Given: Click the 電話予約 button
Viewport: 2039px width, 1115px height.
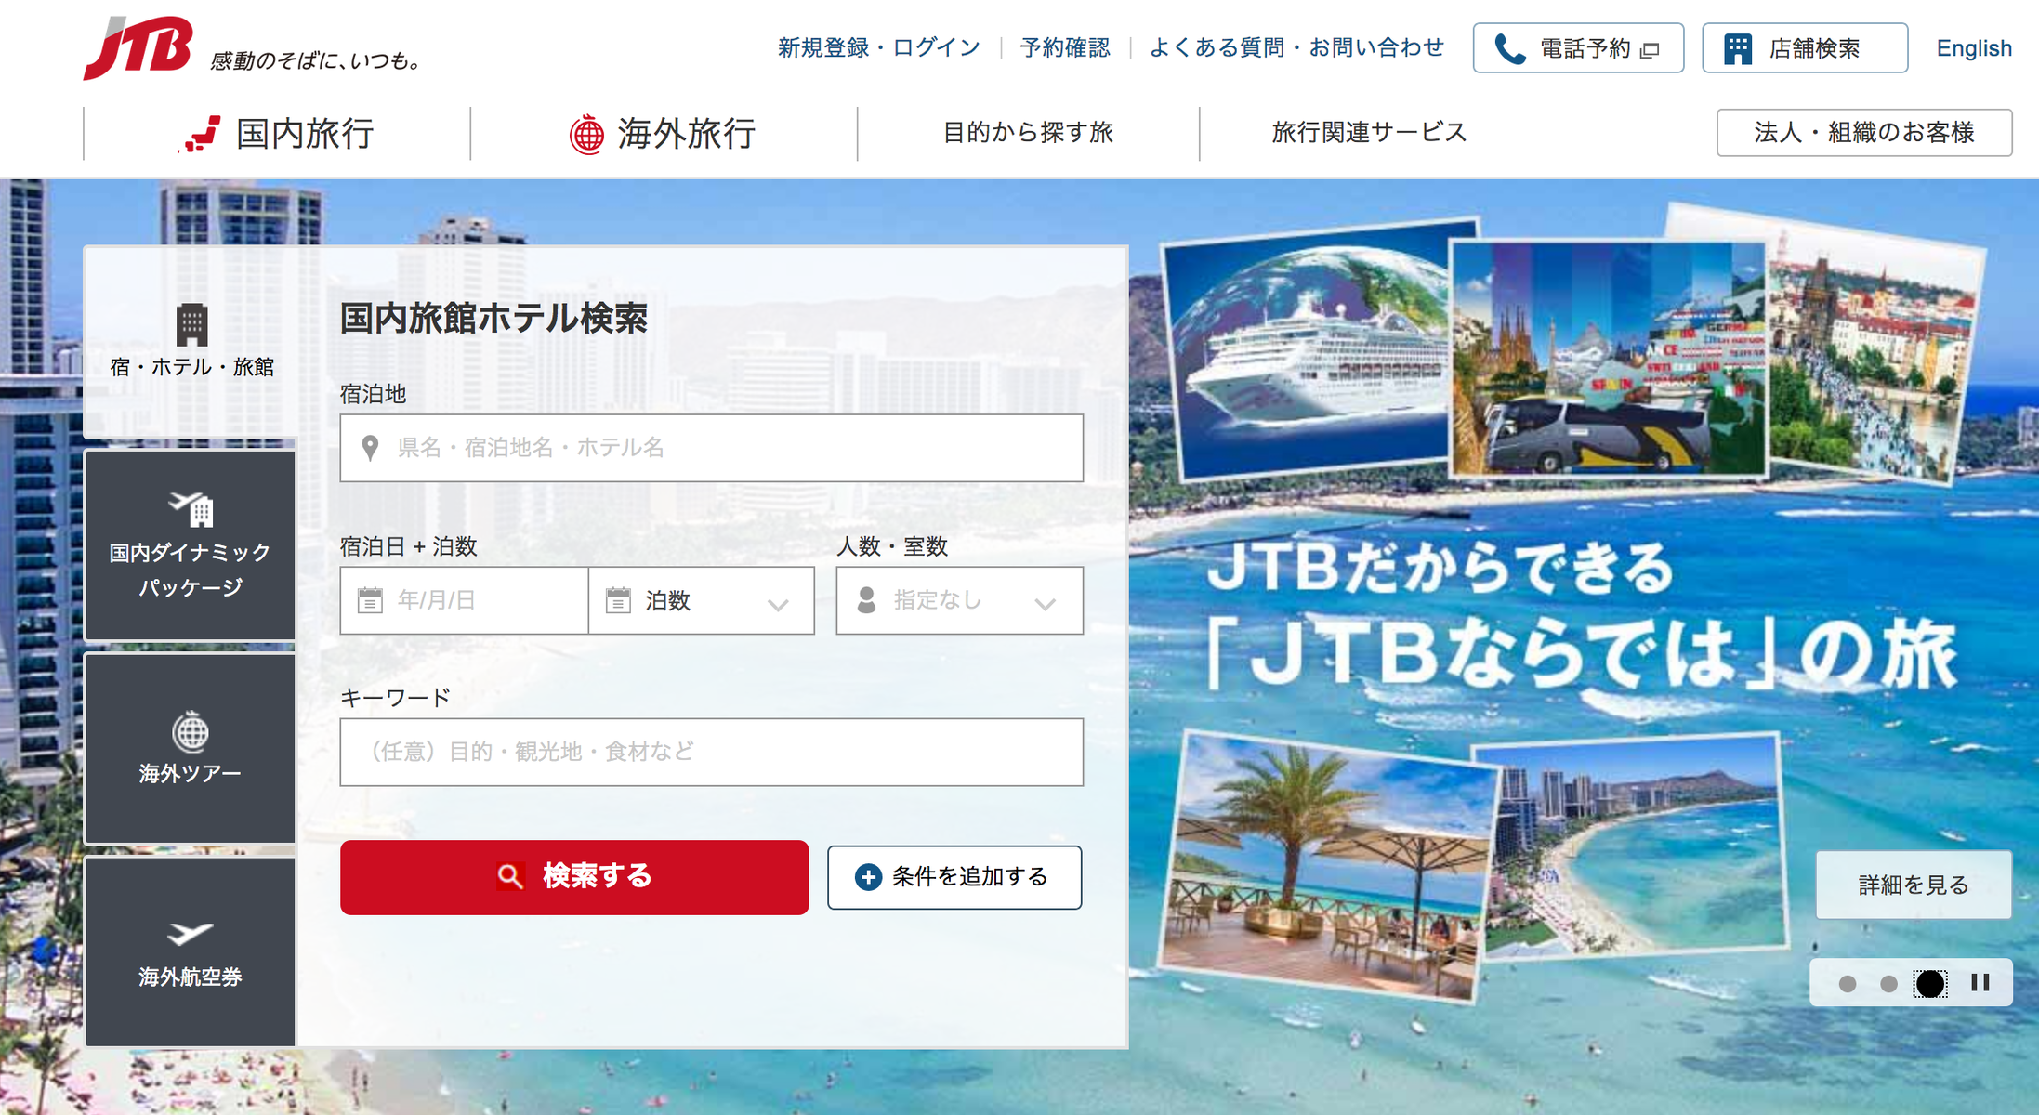Looking at the screenshot, I should point(1578,48).
